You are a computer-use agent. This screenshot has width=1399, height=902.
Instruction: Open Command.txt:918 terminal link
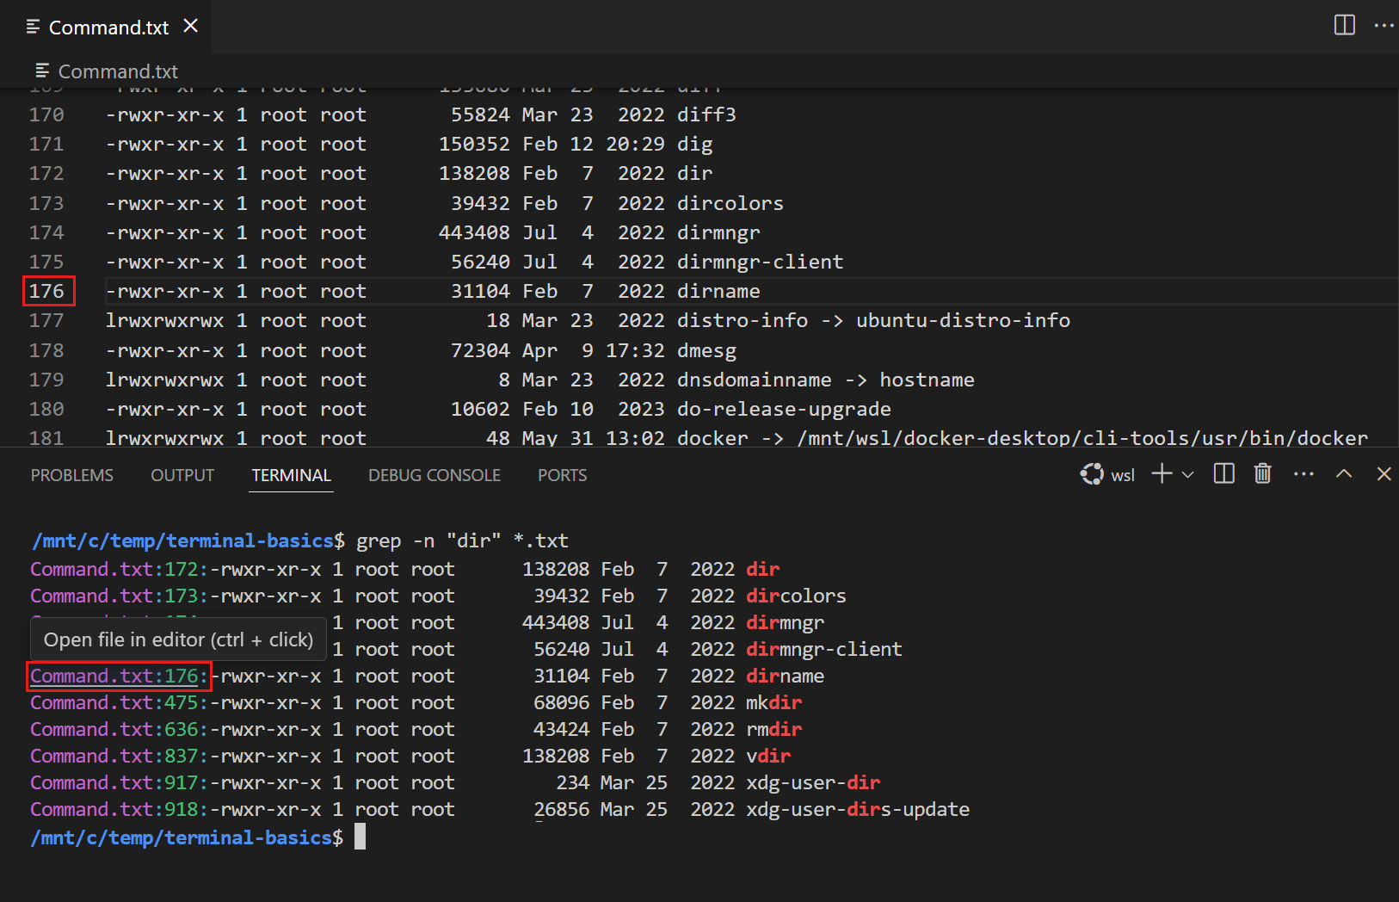pyautogui.click(x=119, y=809)
